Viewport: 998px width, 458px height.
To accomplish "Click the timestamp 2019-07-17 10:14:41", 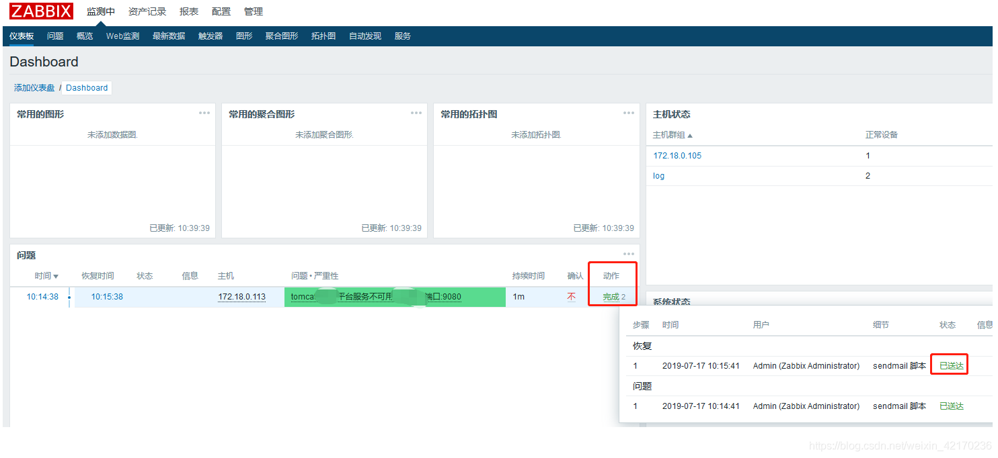I will tap(701, 406).
